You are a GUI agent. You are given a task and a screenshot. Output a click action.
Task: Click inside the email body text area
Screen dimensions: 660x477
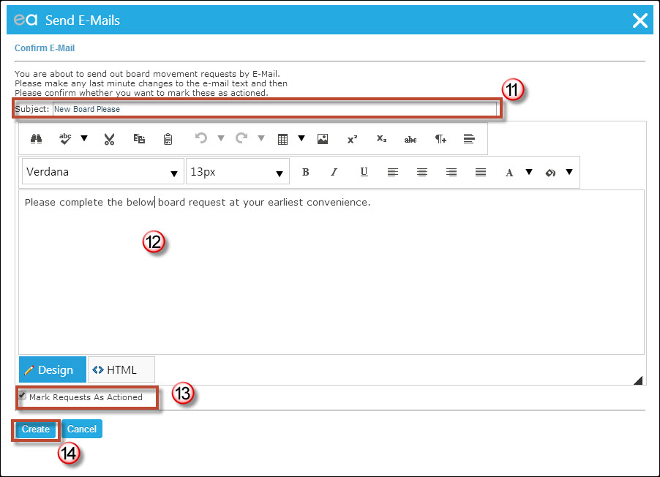pyautogui.click(x=331, y=272)
